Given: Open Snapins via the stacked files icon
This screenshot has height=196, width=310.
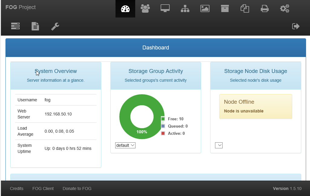Looking at the screenshot, I should (245, 9).
